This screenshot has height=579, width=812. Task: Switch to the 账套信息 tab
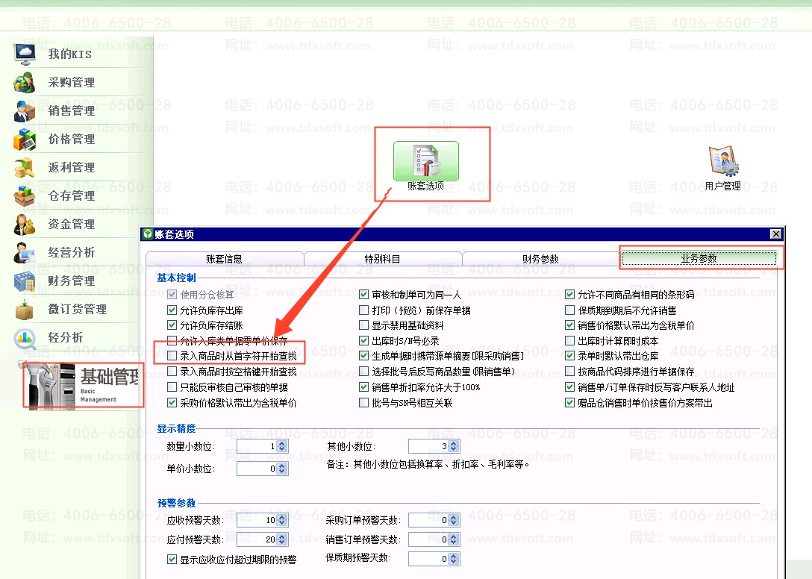click(x=224, y=259)
